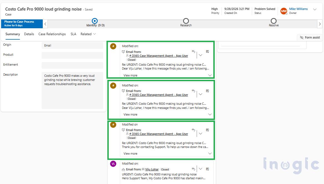Viewport: 324px width, 184px height.
Task: Click the VL avatar in the timeline
Action: pos(113,164)
